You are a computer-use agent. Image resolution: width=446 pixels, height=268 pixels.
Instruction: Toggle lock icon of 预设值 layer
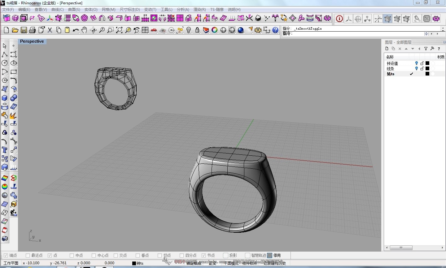tap(422, 63)
